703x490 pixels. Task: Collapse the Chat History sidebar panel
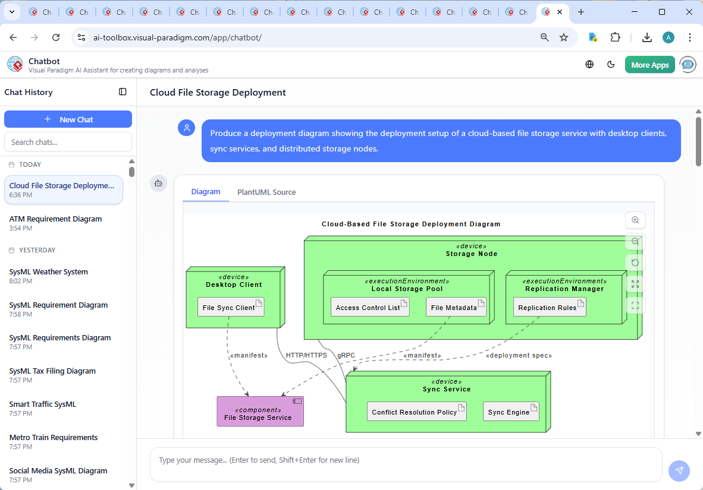pos(123,92)
